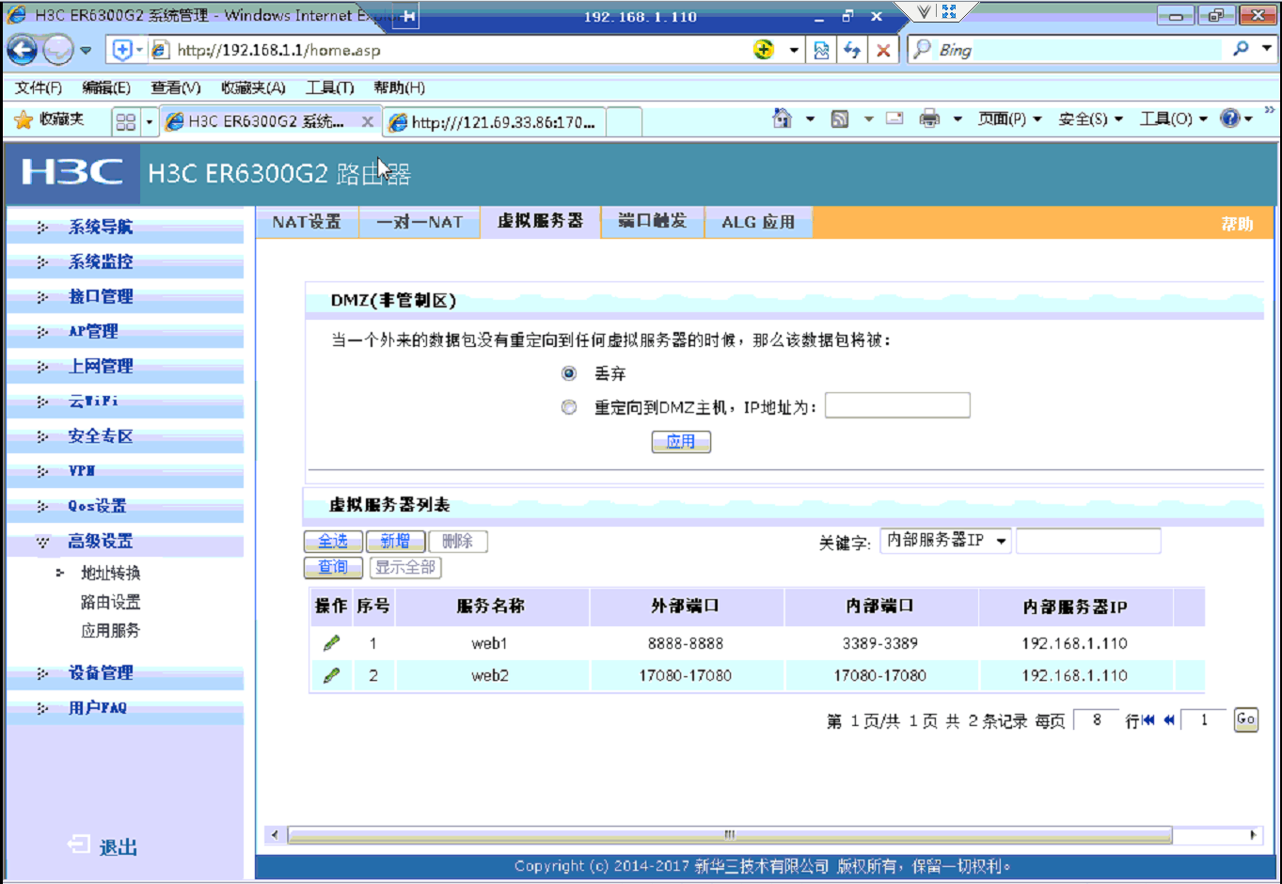Open the Bing search provider dropdown arrow
The height and width of the screenshot is (884, 1282).
click(1267, 49)
